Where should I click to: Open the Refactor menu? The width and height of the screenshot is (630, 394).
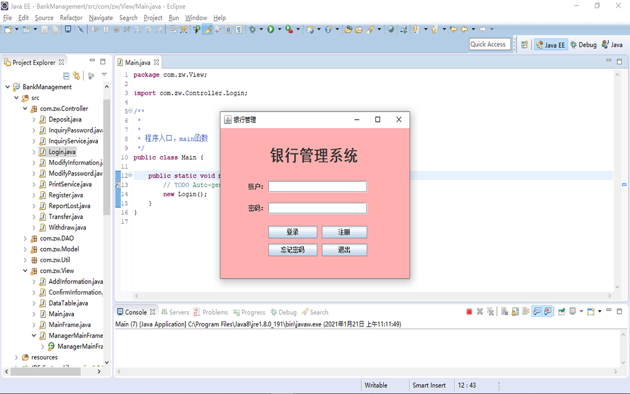pos(71,18)
